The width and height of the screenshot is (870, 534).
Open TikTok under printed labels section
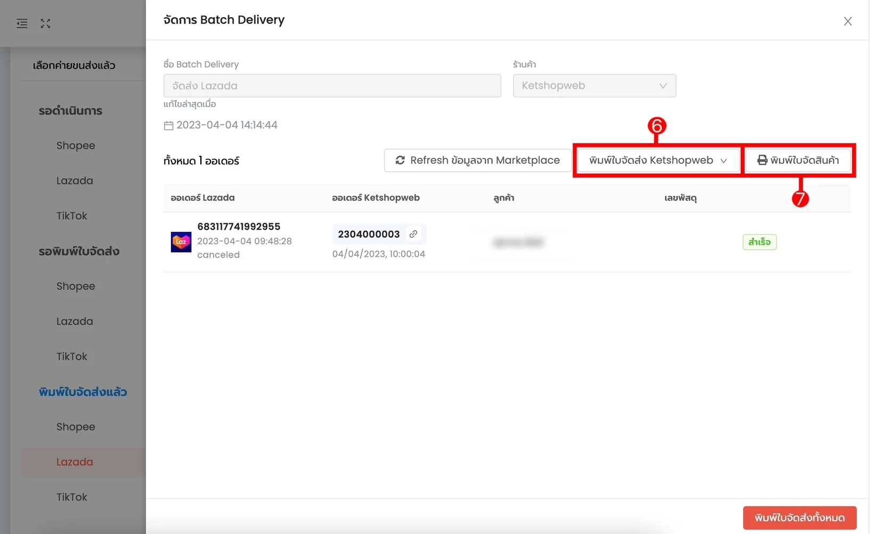(72, 497)
